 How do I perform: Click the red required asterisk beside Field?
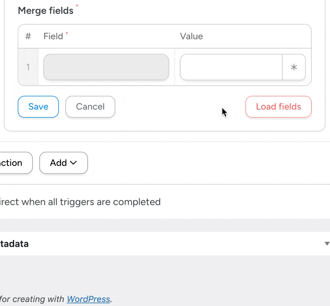tap(67, 34)
